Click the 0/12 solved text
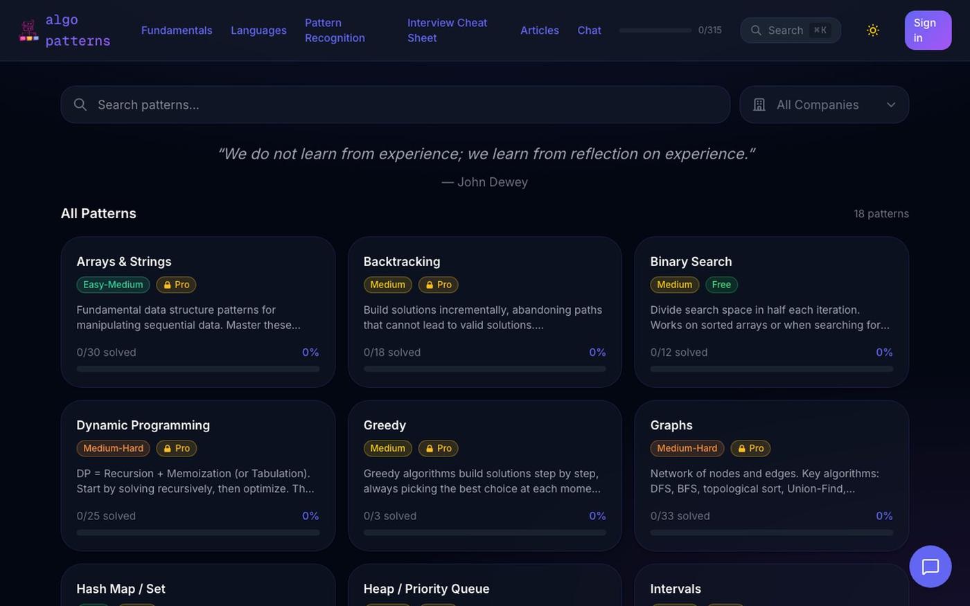Screen dimensions: 970x606 pyautogui.click(x=679, y=353)
